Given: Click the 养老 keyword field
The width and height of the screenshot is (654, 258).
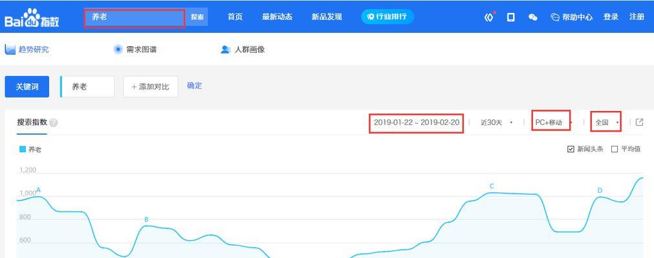Looking at the screenshot, I should point(87,86).
